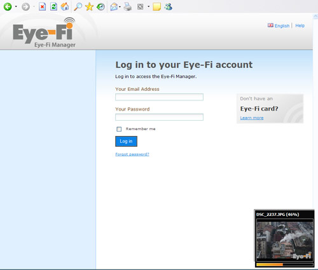
Task: Open the Forgot password? link
Action: tap(132, 154)
